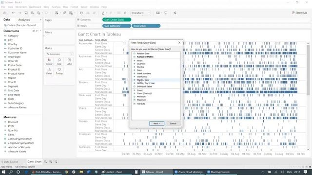Viewport: 312px width, 175px height.
Task: Switch to the Data Source tab
Action: click(10, 162)
